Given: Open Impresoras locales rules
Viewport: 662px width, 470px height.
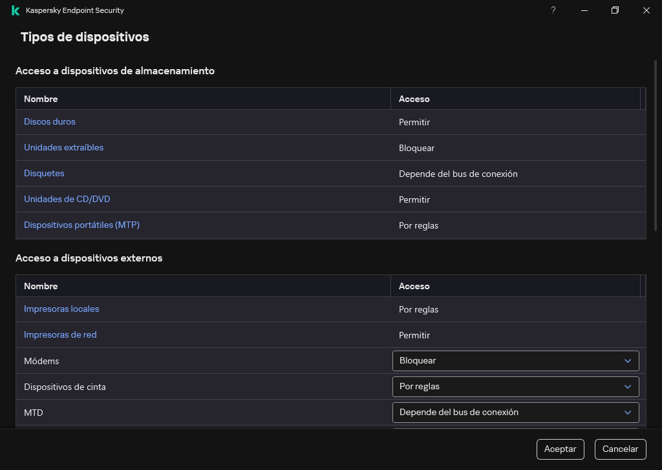Looking at the screenshot, I should click(x=61, y=309).
